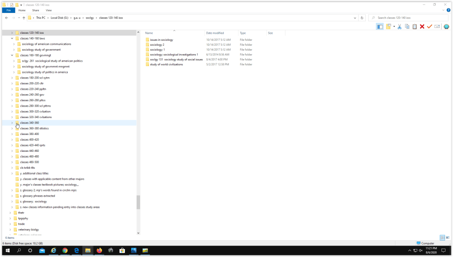Image resolution: width=453 pixels, height=257 pixels.
Task: Click the Cut scissors icon in toolbar
Action: click(x=399, y=27)
